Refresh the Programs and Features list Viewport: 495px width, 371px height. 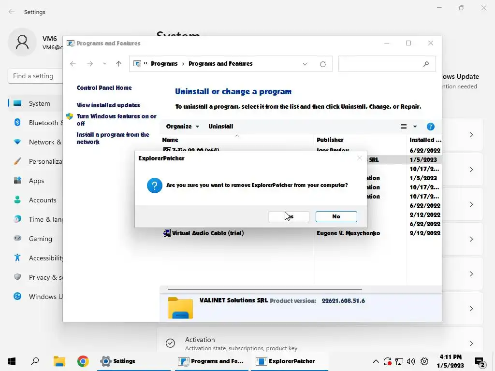tap(322, 64)
